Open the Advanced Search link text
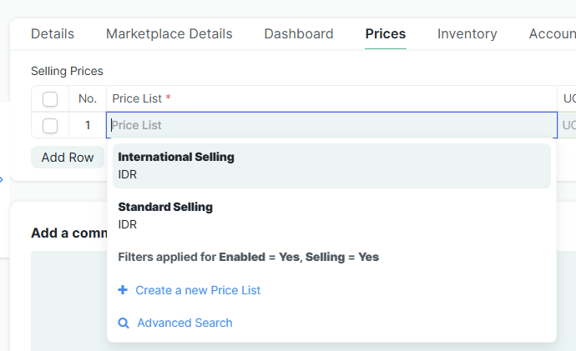This screenshot has height=351, width=576. tap(184, 323)
